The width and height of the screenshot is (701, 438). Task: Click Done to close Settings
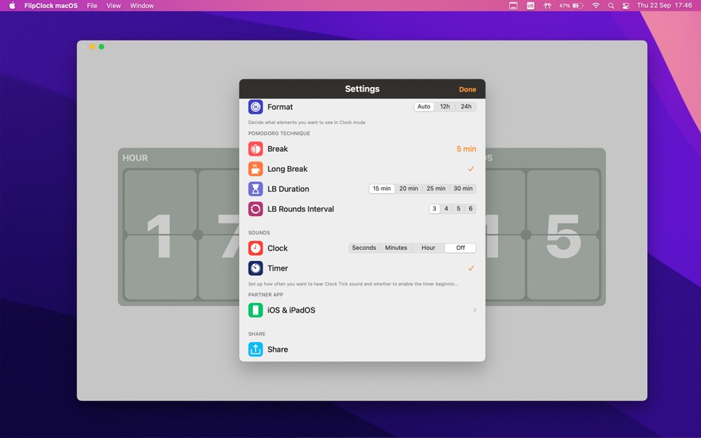pos(467,89)
